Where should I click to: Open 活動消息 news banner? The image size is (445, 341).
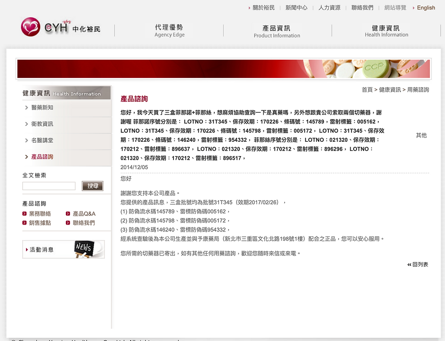click(x=63, y=250)
